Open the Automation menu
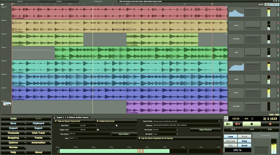Image resolution: width=280 pixels, height=155 pixels. click(38, 143)
